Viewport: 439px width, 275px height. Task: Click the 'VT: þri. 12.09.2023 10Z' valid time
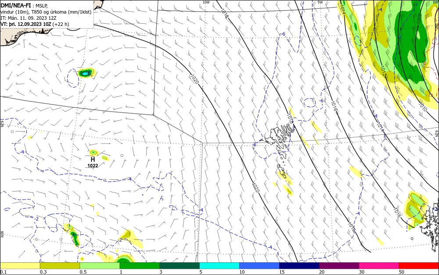pyautogui.click(x=26, y=24)
